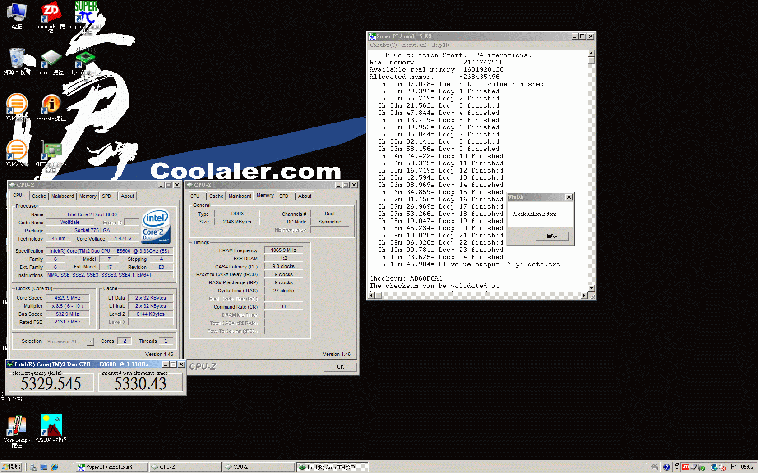Click the Internet Explorer quick launch icon
The height and width of the screenshot is (473, 758).
55,467
